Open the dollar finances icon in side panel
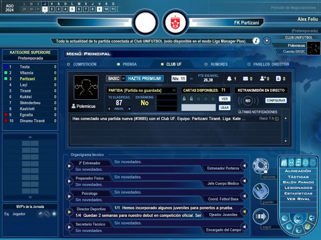This screenshot has height=240, width=321. (305, 162)
